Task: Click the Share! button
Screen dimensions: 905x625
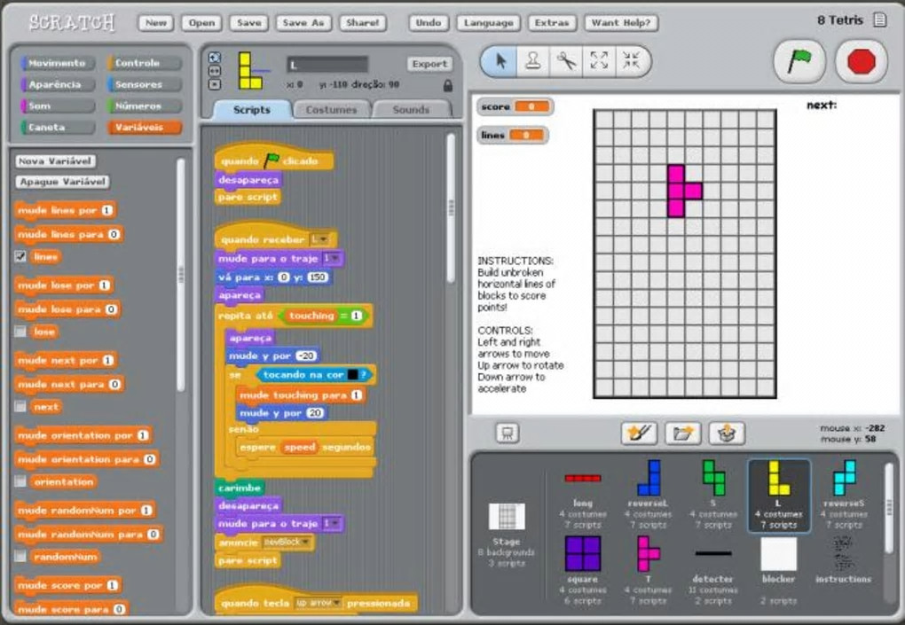Action: tap(363, 22)
